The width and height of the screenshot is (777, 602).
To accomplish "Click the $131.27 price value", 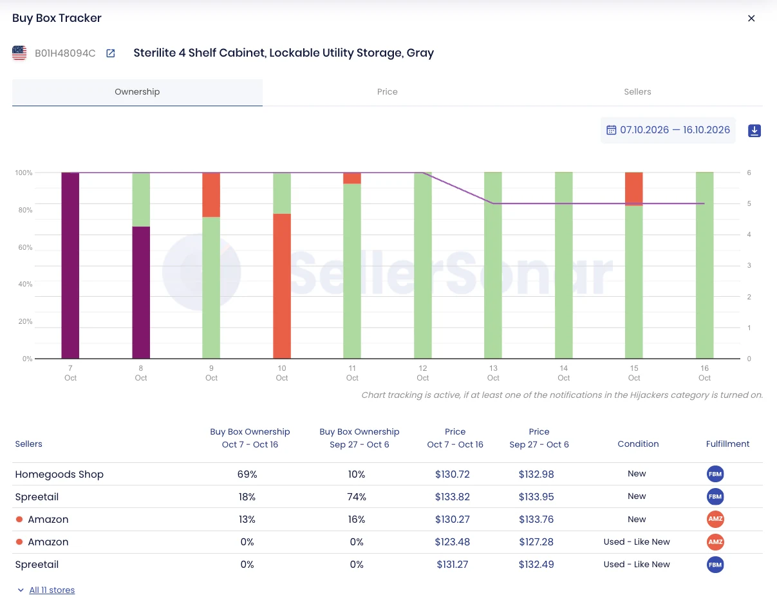I will (453, 565).
